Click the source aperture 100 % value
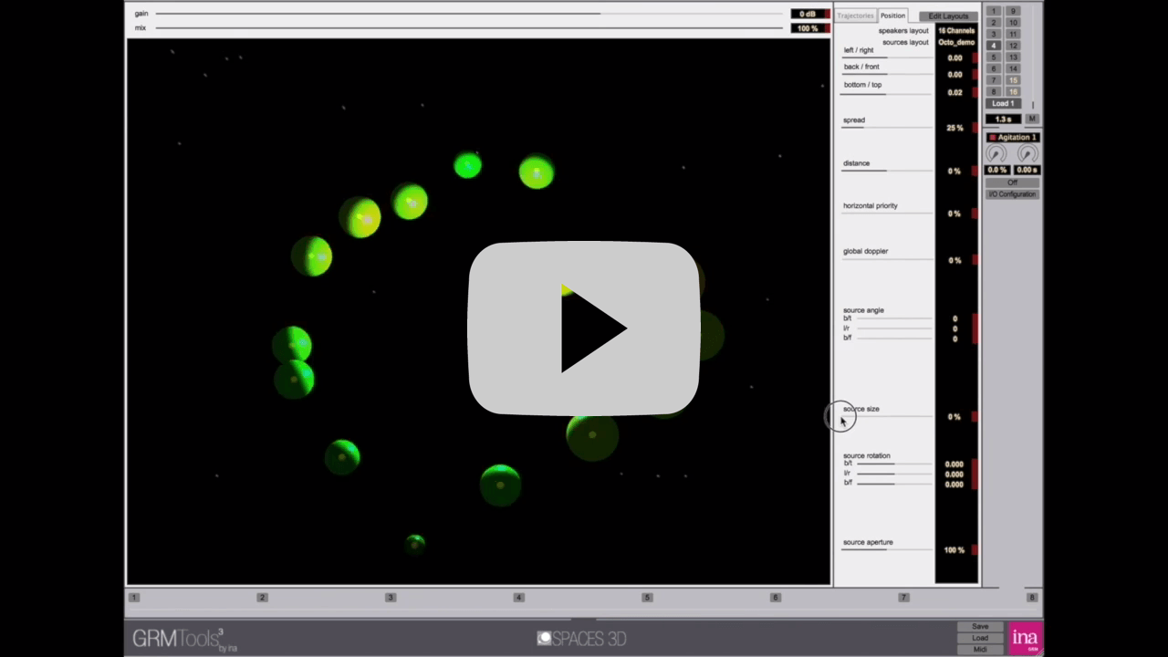This screenshot has width=1168, height=657. click(x=954, y=550)
